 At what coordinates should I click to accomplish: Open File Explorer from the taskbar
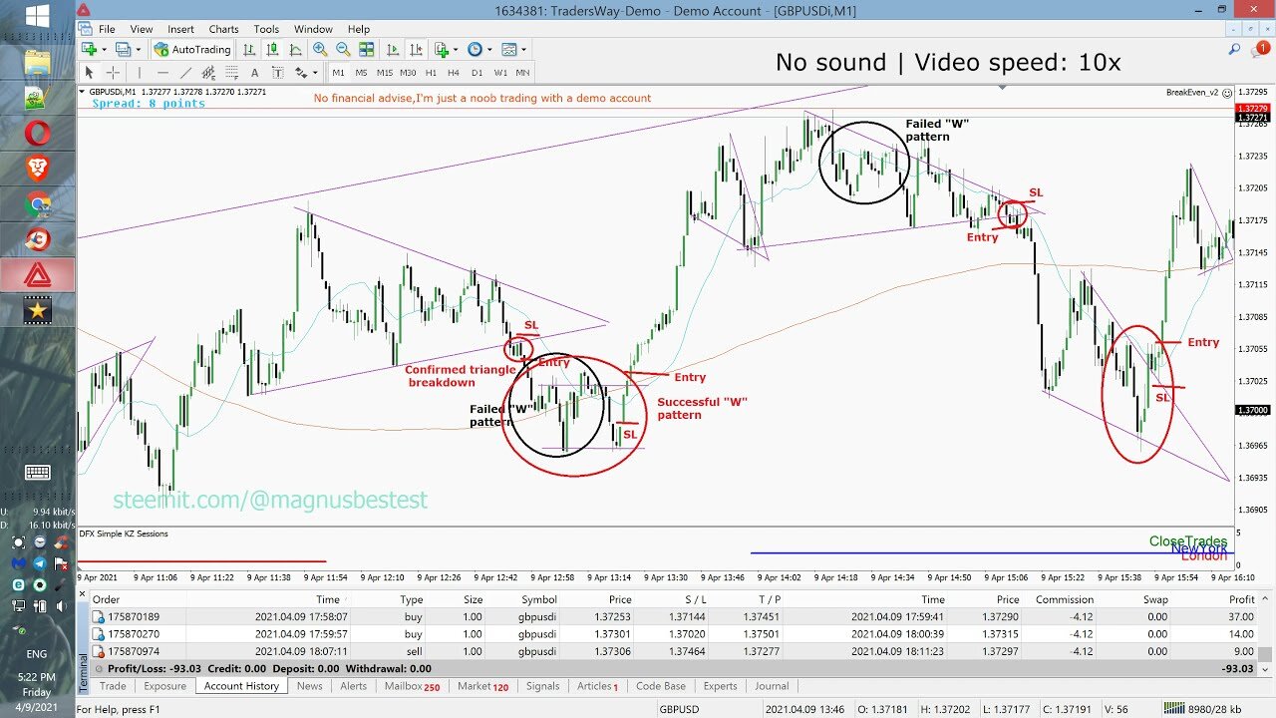38,62
